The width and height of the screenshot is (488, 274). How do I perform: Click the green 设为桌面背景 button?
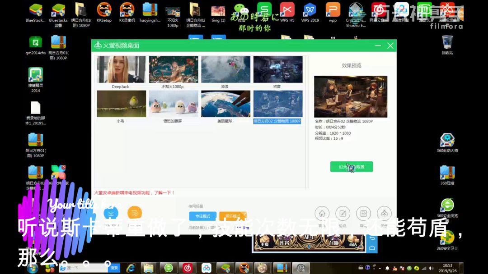[352, 167]
